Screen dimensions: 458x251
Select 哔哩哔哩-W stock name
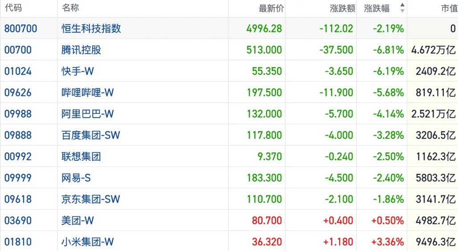pyautogui.click(x=88, y=92)
